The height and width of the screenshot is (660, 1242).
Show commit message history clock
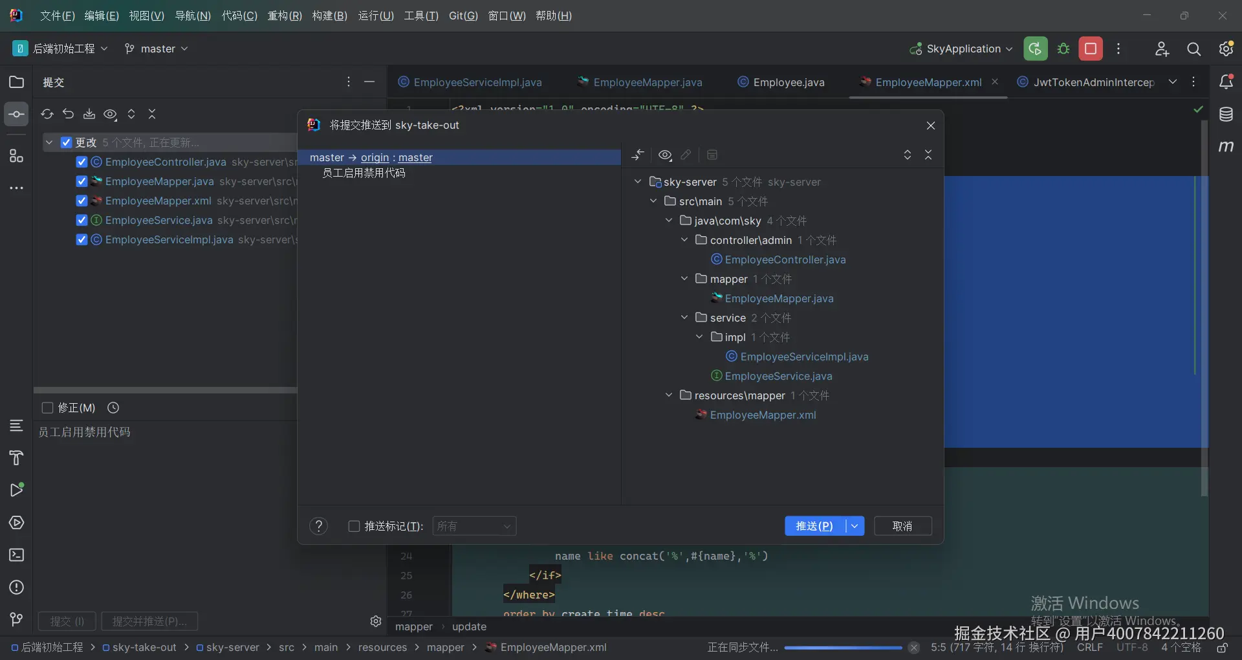(x=113, y=408)
